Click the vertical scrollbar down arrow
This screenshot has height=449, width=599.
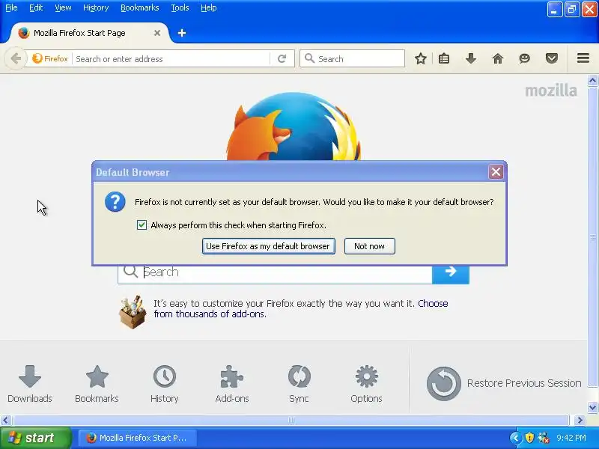point(592,407)
